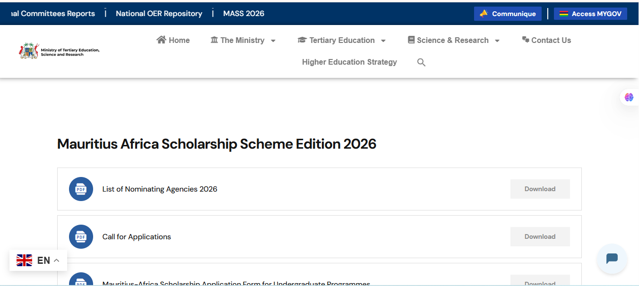
Task: Click the Communique button
Action: pos(507,13)
